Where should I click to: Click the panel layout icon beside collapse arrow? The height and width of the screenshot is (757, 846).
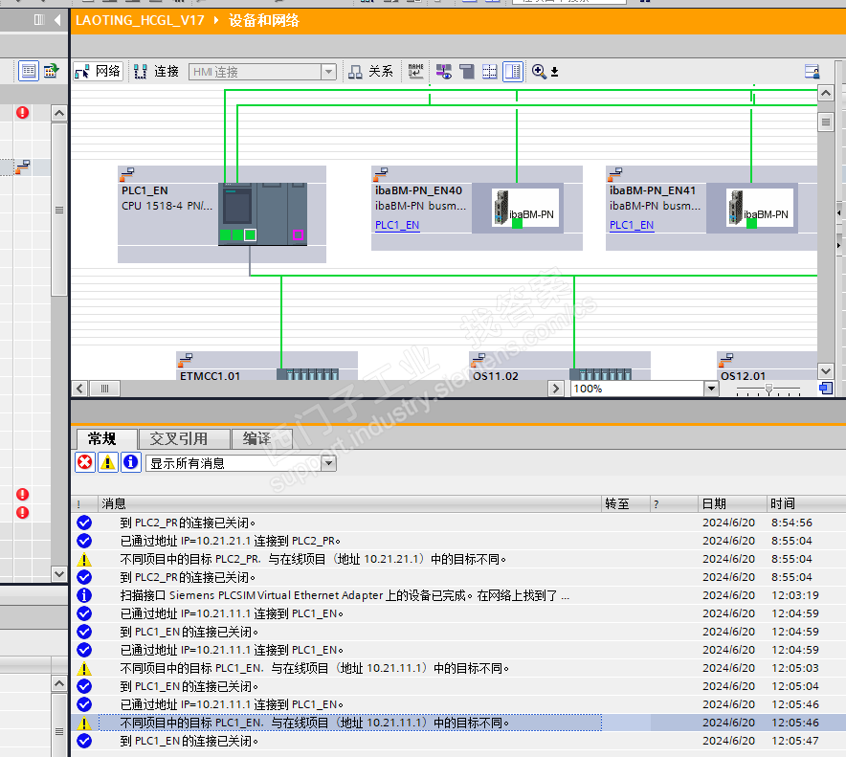tap(39, 20)
